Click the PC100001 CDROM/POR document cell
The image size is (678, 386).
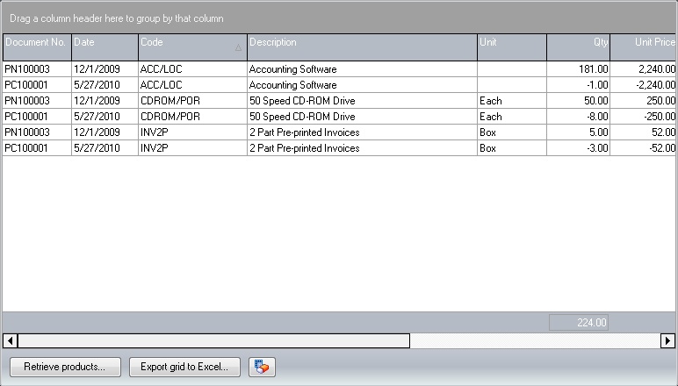click(36, 117)
